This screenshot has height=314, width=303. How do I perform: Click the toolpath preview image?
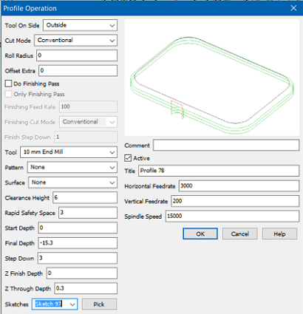(x=212, y=78)
